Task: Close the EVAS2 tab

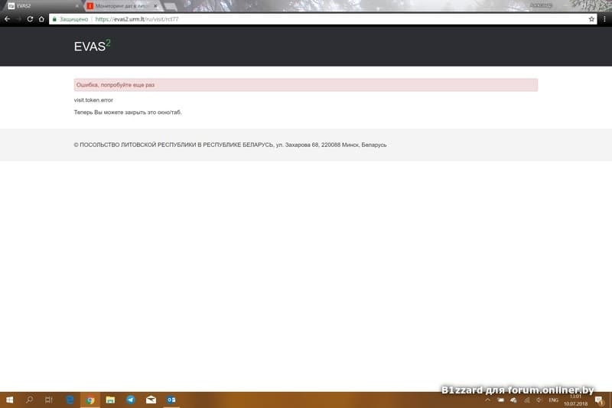Action: [76, 6]
